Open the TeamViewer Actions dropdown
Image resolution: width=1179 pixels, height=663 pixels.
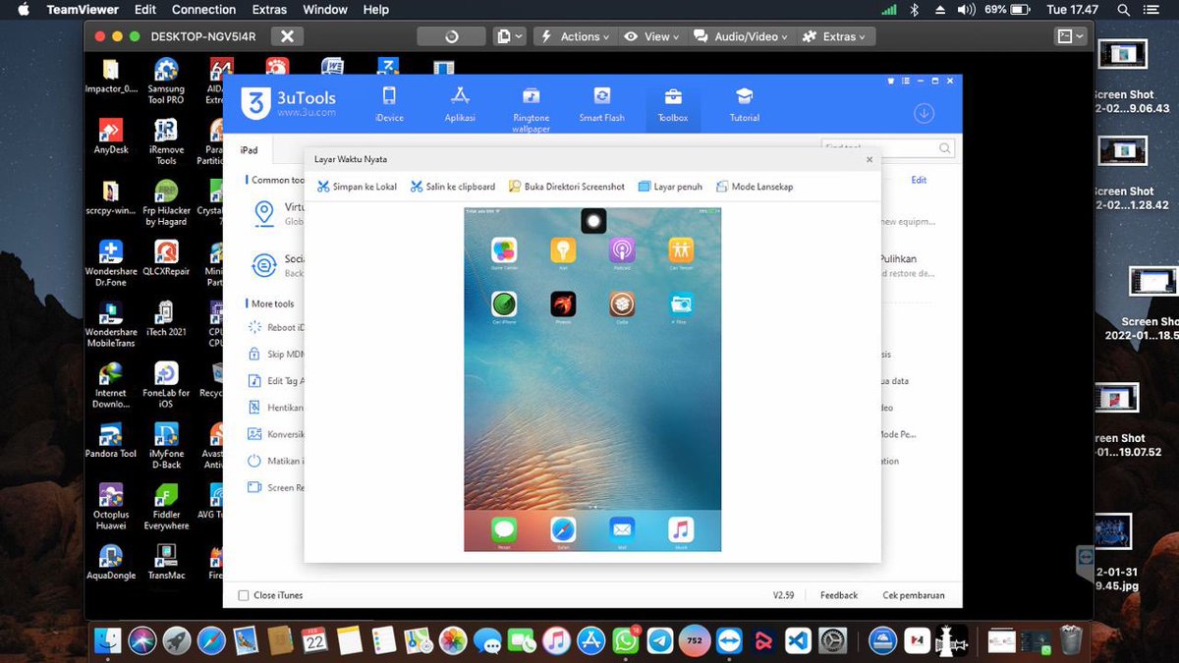tap(575, 36)
